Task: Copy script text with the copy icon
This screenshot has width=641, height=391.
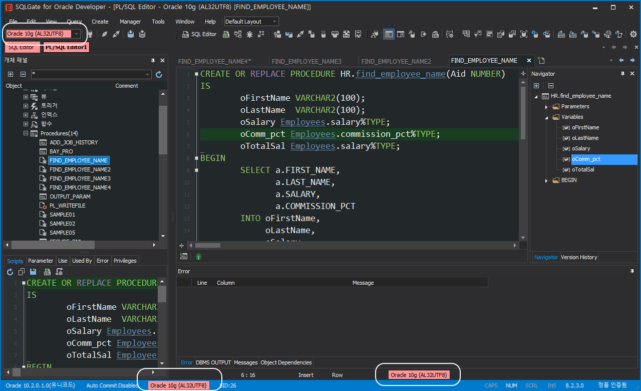Action: 20,271
